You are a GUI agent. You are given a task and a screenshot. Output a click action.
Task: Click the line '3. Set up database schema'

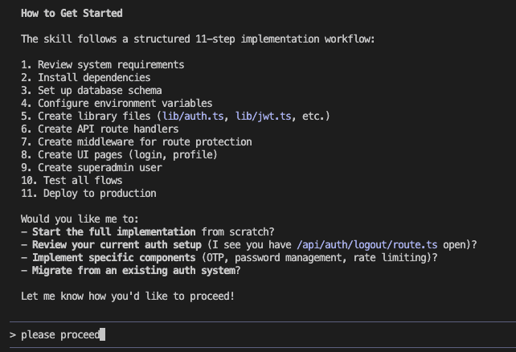92,91
